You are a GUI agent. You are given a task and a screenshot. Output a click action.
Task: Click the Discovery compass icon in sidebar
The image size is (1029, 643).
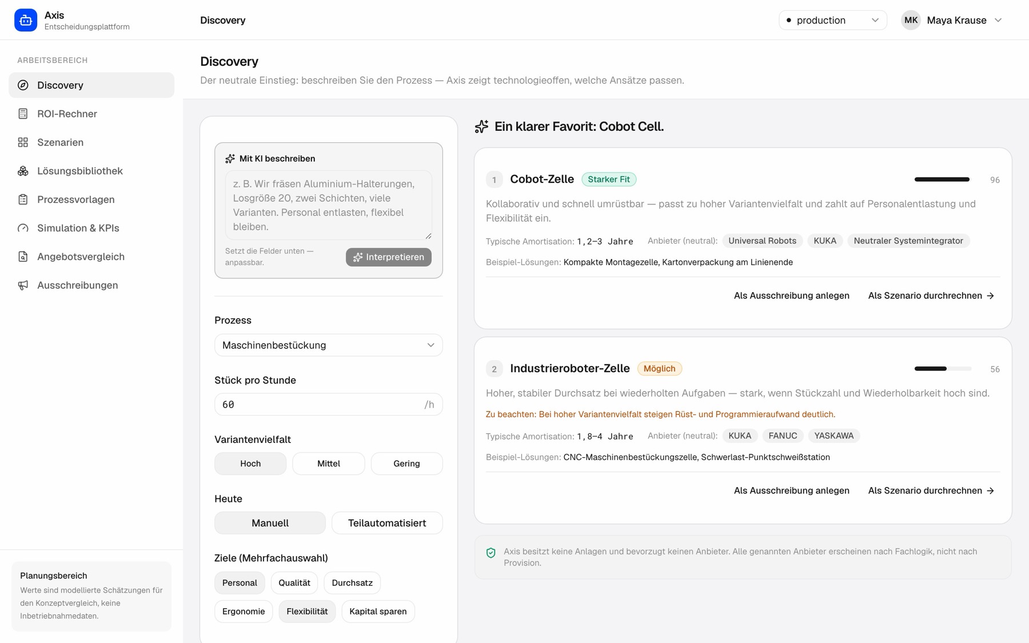tap(23, 85)
